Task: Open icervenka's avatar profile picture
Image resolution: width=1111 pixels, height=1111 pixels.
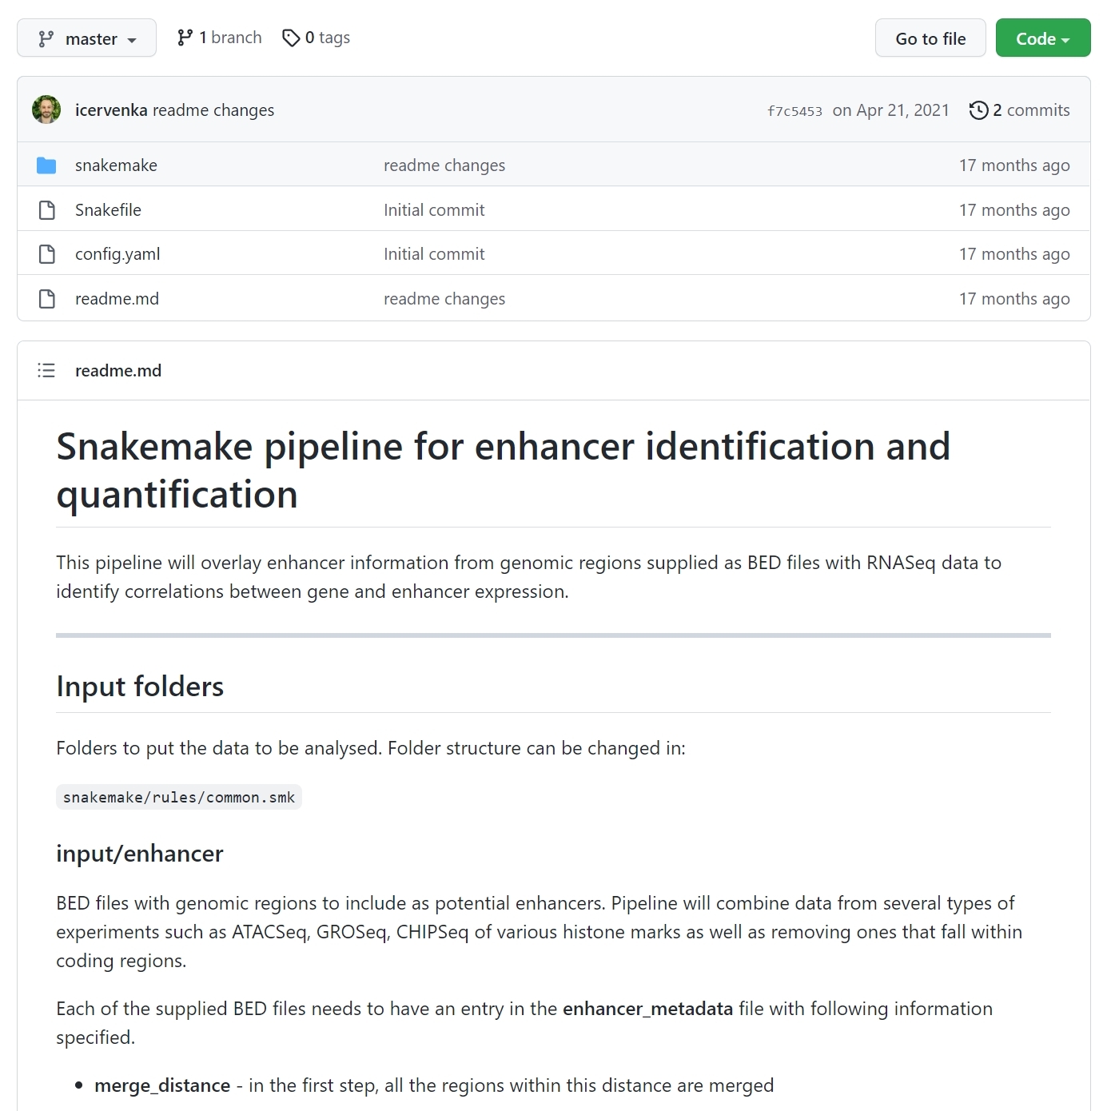Action: click(46, 110)
